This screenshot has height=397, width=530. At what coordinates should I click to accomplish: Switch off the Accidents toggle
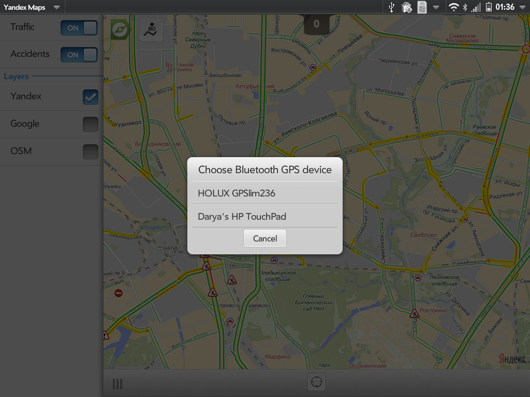pos(79,55)
